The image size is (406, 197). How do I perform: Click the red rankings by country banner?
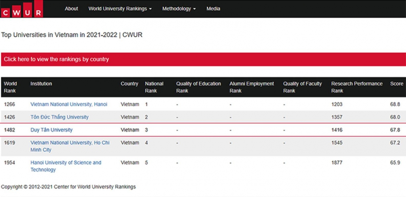coord(203,59)
